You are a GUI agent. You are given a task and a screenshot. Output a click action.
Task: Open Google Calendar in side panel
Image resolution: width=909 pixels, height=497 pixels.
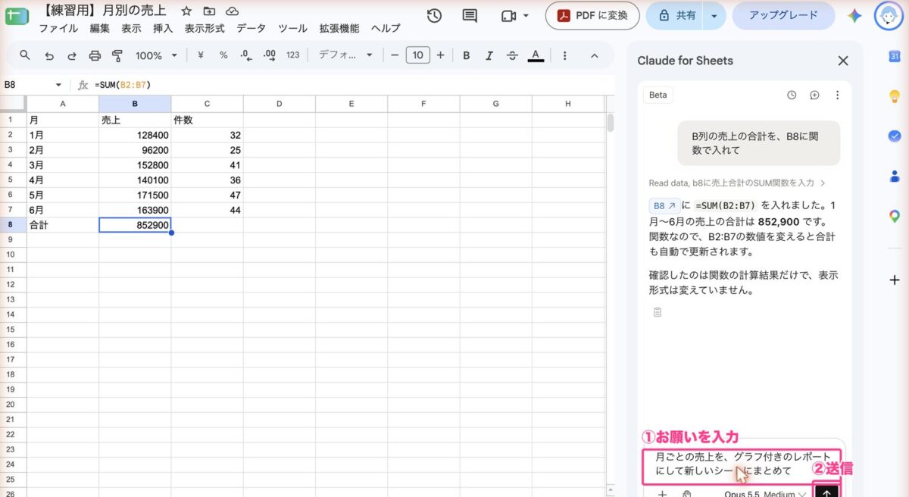[x=894, y=57]
